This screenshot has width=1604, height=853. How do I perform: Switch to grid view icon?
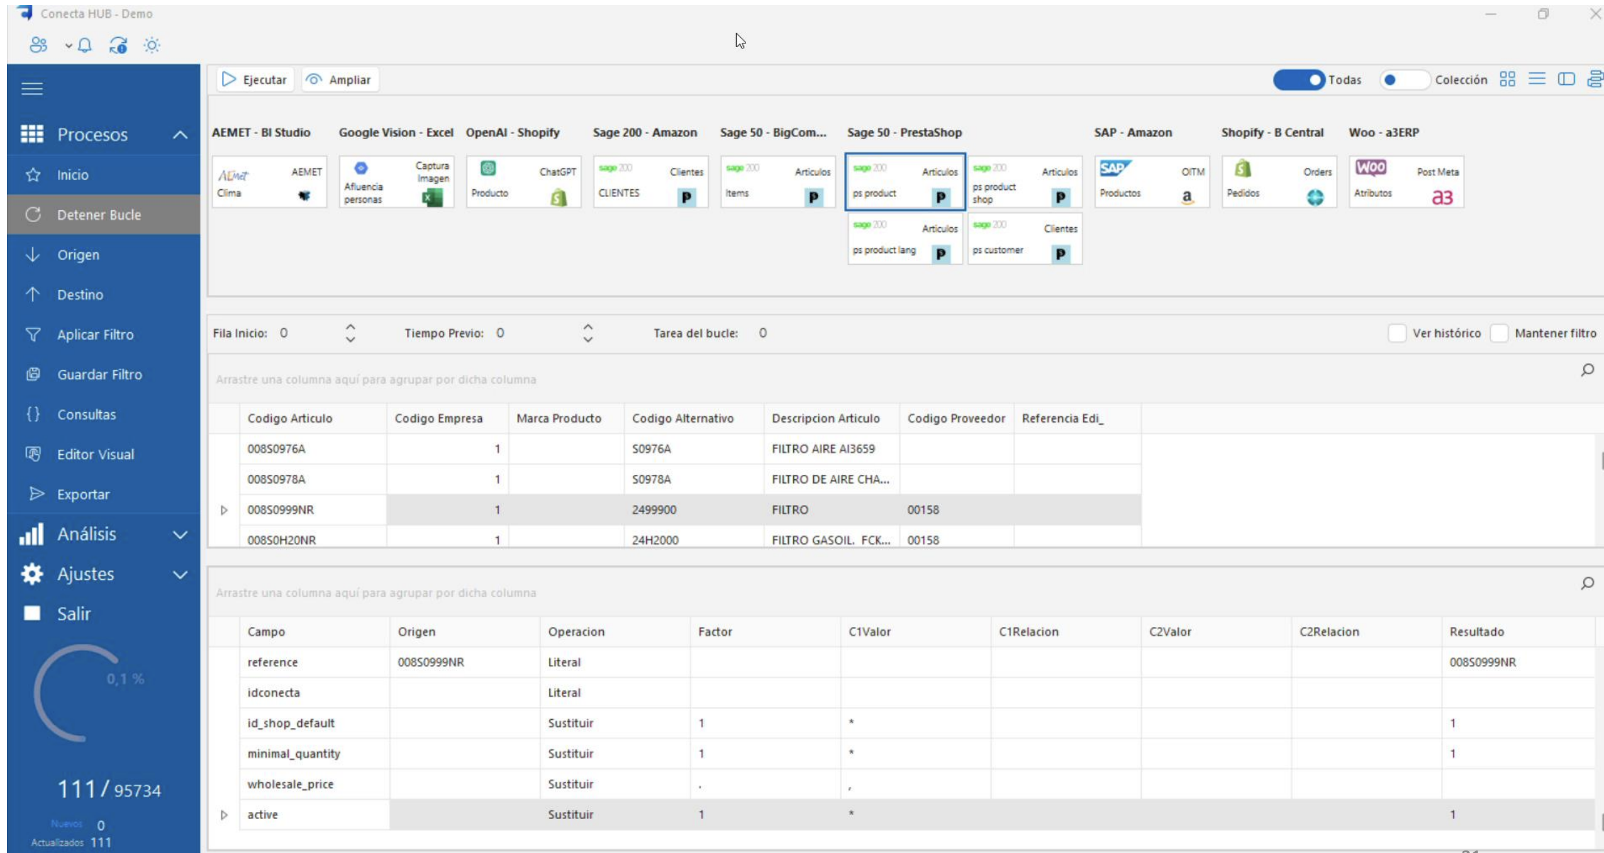[1507, 79]
